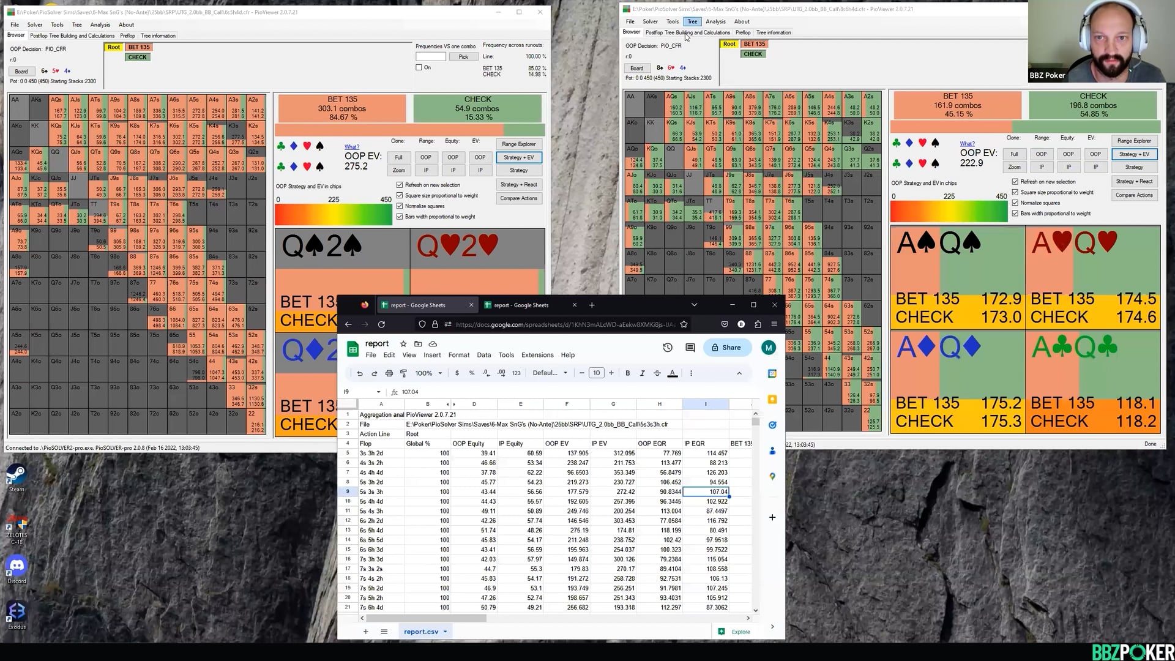Switch to the second report Google Sheets tab
The image size is (1175, 661).
(x=521, y=305)
